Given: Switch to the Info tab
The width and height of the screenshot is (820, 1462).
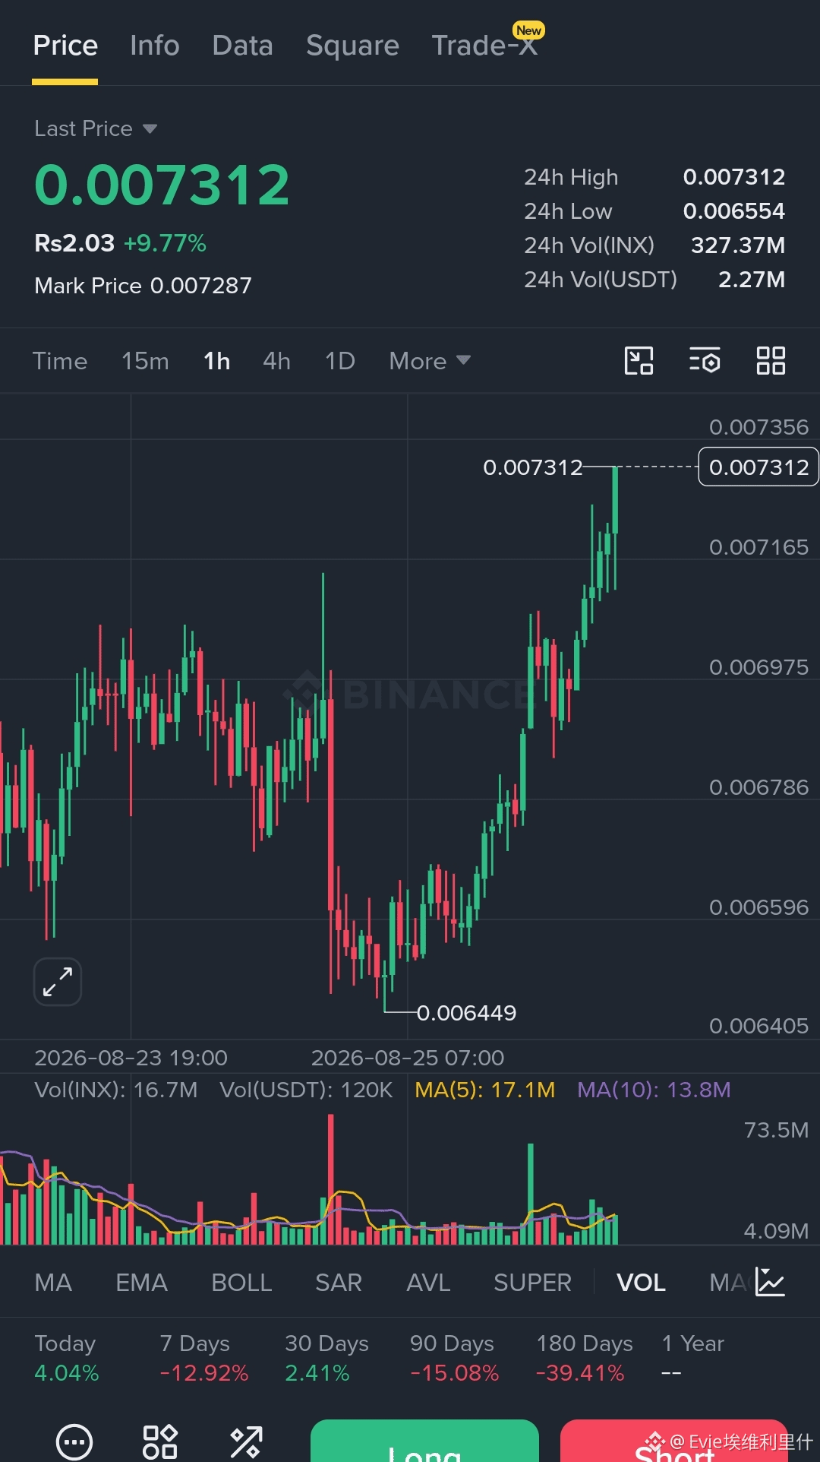Looking at the screenshot, I should [155, 46].
